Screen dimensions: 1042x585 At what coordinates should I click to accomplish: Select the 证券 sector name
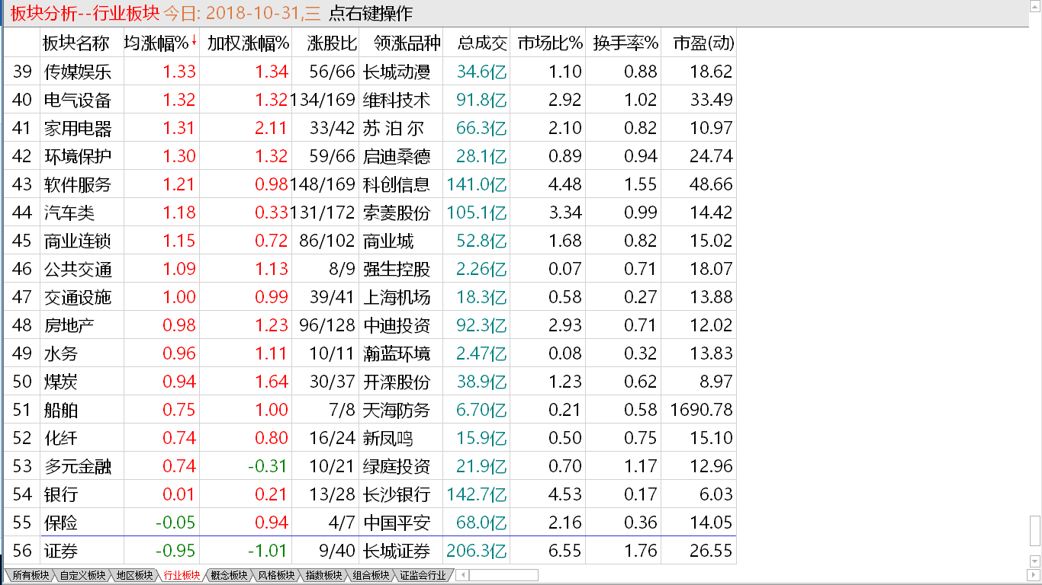61,551
